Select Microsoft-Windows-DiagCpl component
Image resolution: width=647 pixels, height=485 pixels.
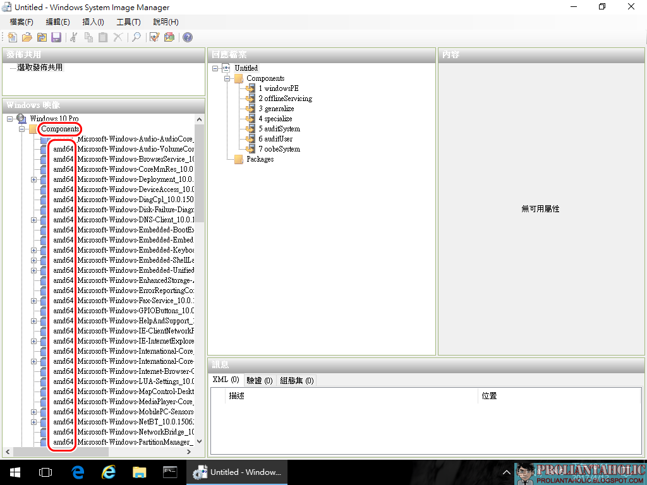(x=123, y=200)
